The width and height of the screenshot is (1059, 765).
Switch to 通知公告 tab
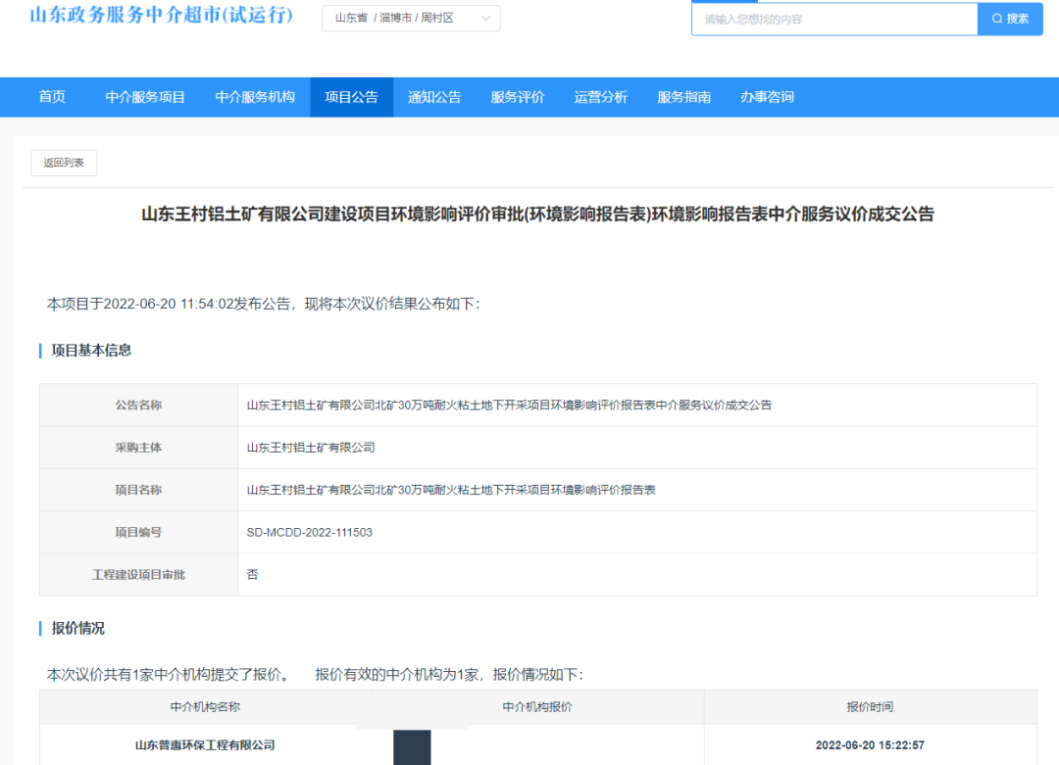point(434,97)
